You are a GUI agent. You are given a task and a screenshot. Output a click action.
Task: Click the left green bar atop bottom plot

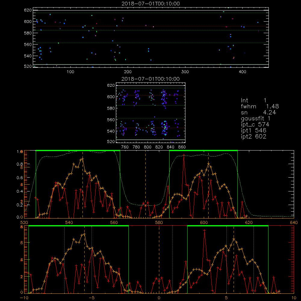79,226
